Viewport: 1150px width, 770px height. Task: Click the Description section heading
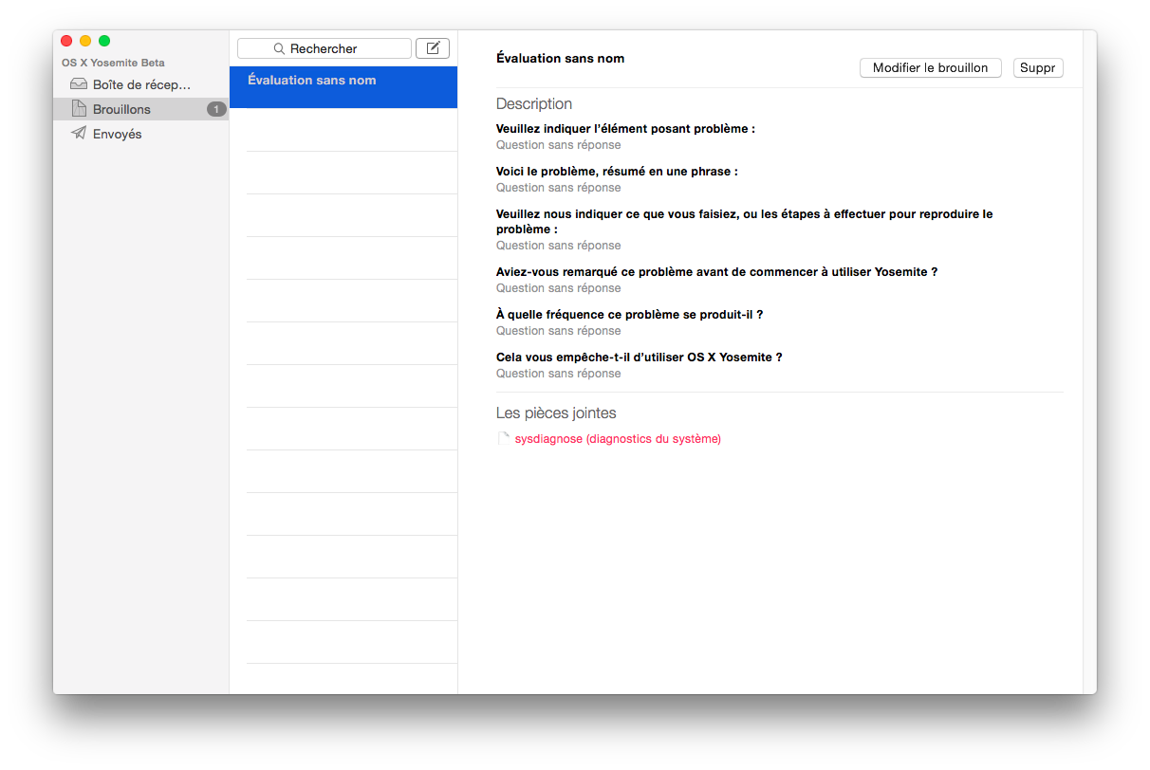click(534, 104)
